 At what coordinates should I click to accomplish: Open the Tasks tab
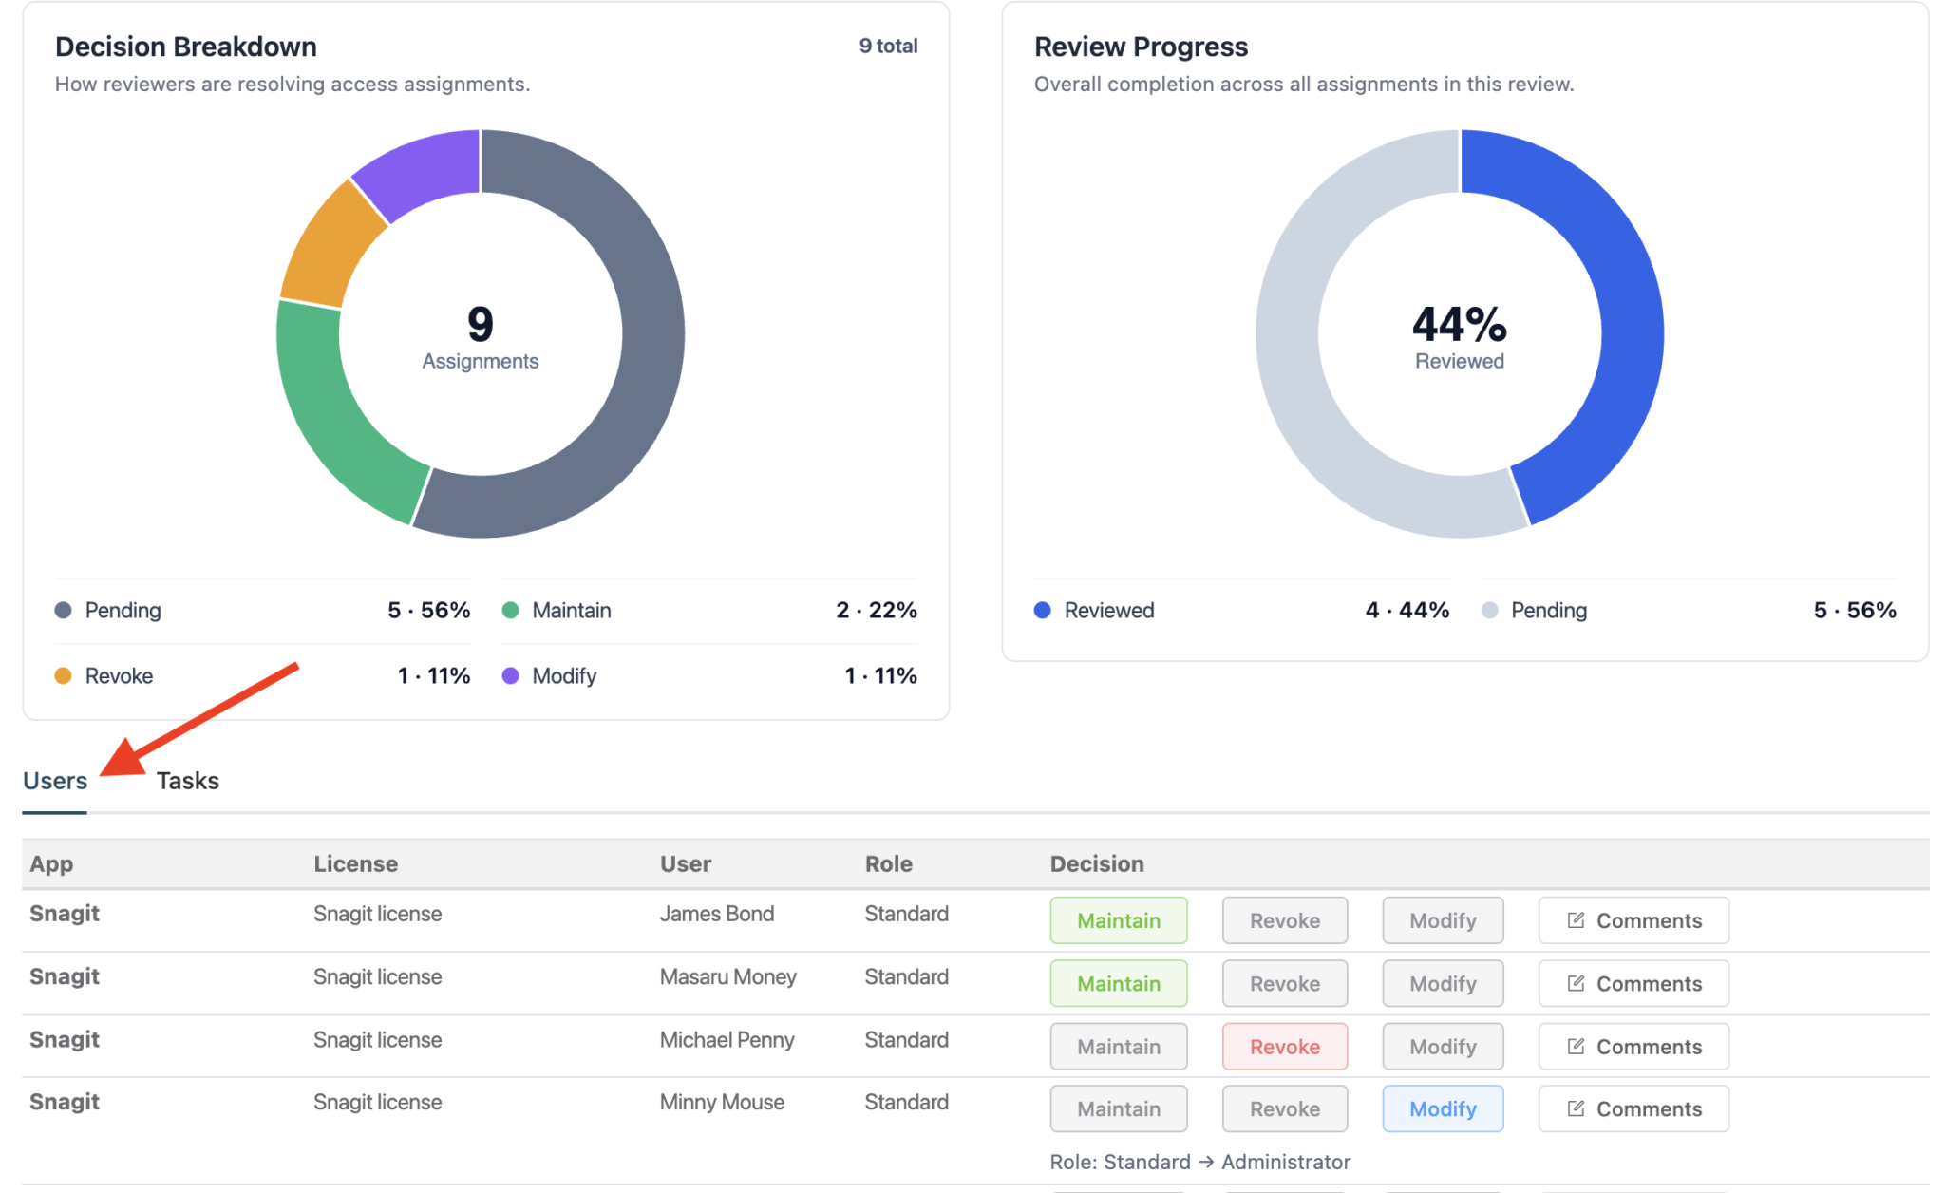click(x=188, y=781)
